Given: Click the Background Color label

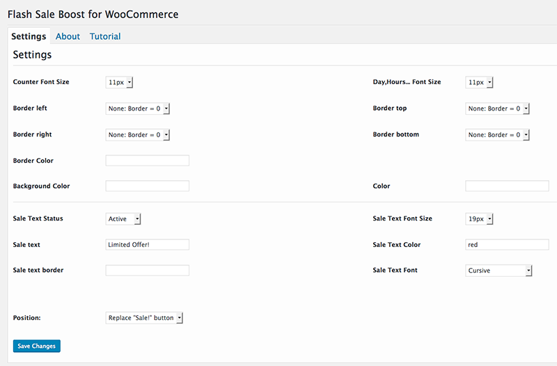Looking at the screenshot, I should coord(42,186).
